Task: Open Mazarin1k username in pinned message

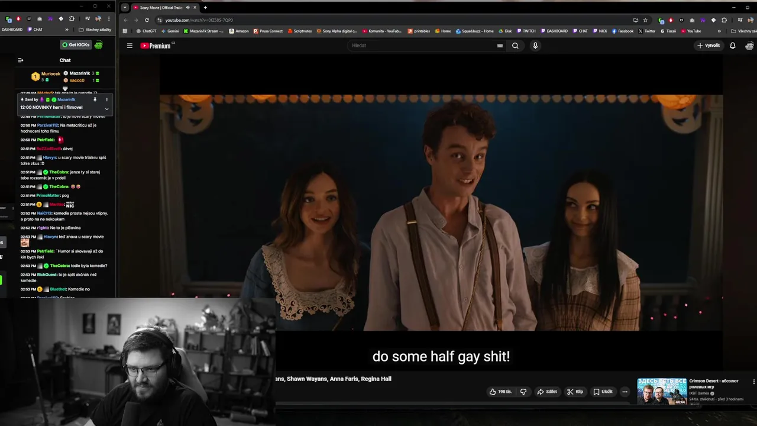Action: 66,99
